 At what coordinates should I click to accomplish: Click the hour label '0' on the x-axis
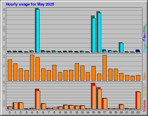tap(10, 113)
